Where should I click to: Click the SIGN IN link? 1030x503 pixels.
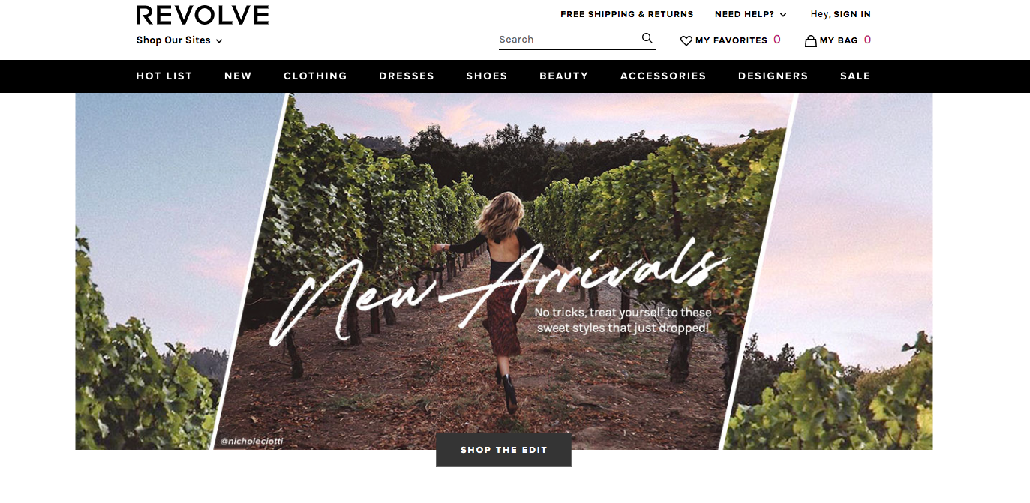[x=852, y=14]
